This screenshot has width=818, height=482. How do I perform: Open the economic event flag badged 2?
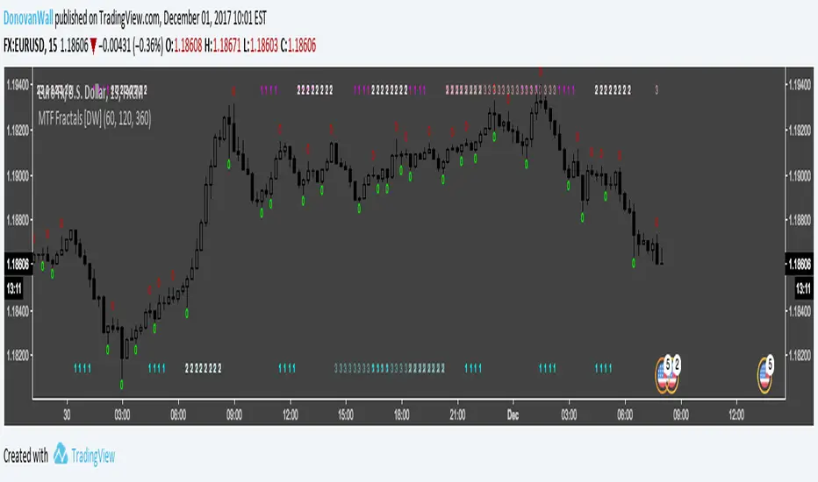(x=672, y=375)
